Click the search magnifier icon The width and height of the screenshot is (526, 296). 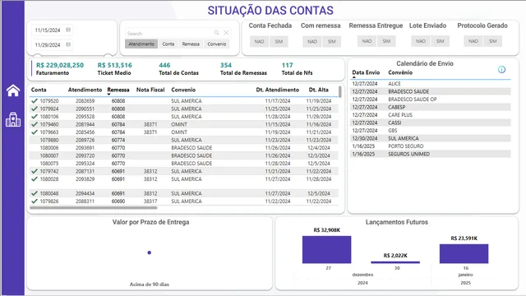216,33
